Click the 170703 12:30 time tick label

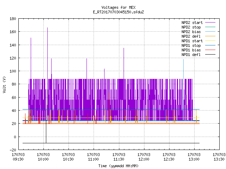(x=169, y=157)
